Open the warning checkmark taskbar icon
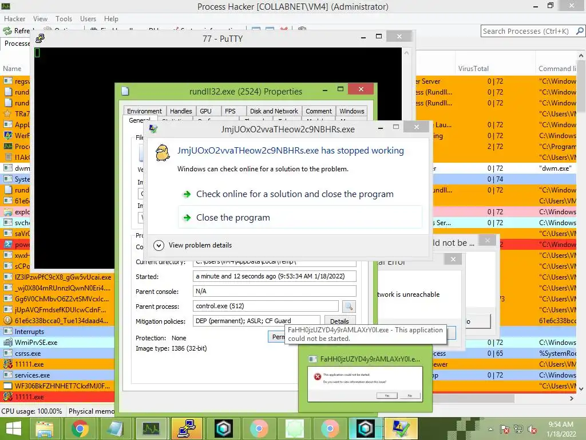The width and height of the screenshot is (586, 440). (x=400, y=429)
